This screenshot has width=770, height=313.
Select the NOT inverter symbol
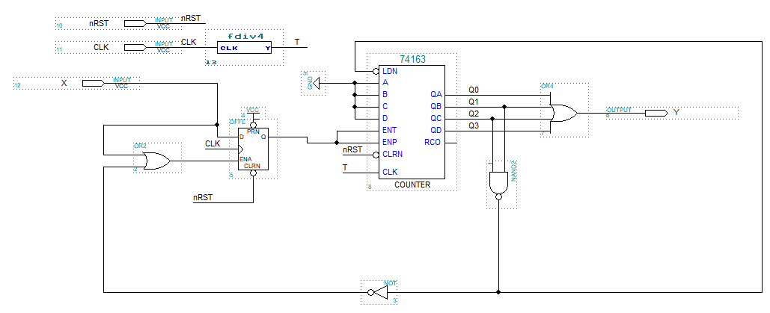378,293
